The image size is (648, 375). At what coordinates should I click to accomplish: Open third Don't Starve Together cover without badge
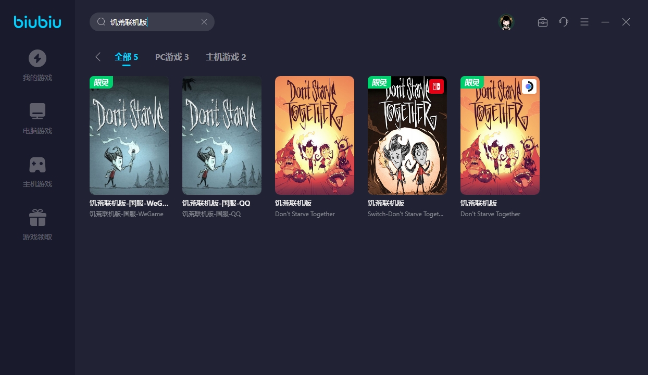point(315,135)
